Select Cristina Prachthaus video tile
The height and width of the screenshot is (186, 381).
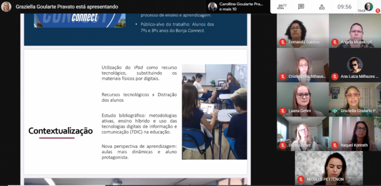click(x=303, y=65)
